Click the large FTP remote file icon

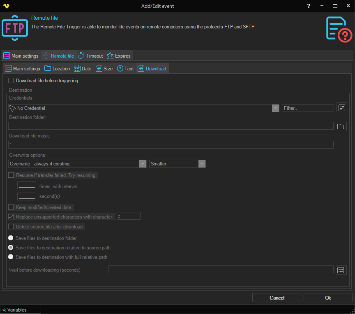tap(15, 28)
